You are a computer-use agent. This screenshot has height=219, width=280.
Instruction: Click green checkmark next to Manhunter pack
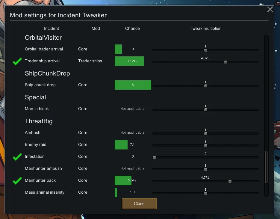point(17,181)
